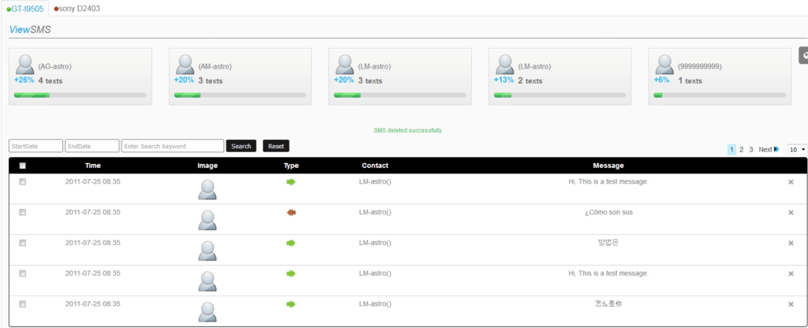Screen dimensions: 808x328
Task: Click the green arrow in the '방법은' row
Action: click(x=290, y=243)
